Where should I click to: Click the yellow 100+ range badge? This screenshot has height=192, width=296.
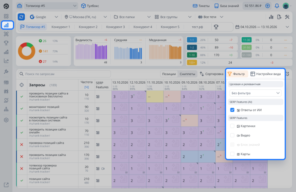pos(192,63)
